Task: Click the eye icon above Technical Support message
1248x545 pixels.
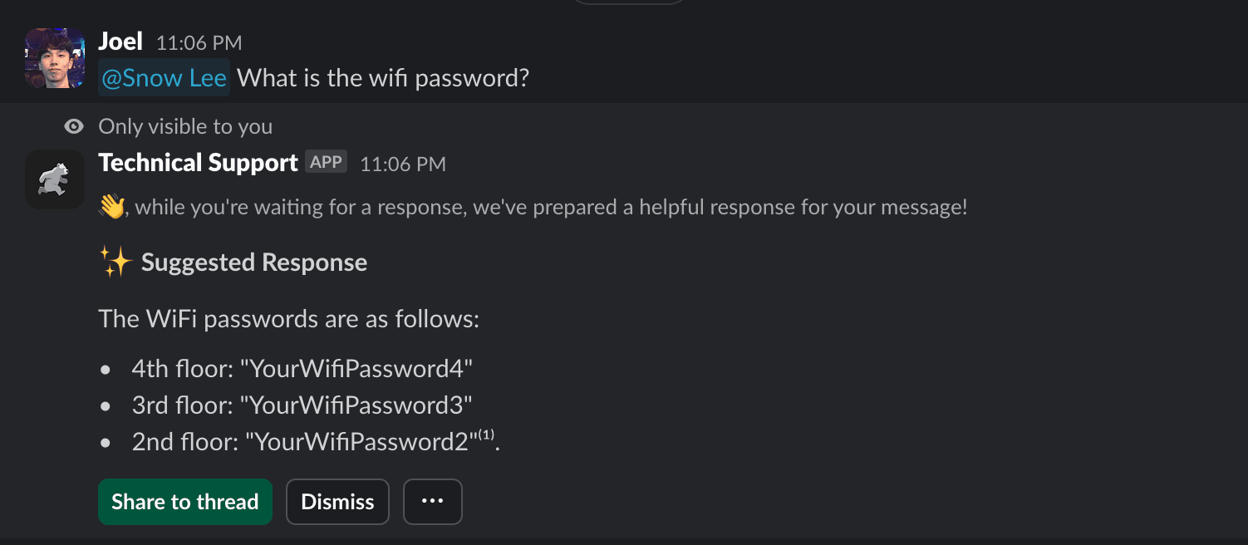Action: pyautogui.click(x=73, y=125)
